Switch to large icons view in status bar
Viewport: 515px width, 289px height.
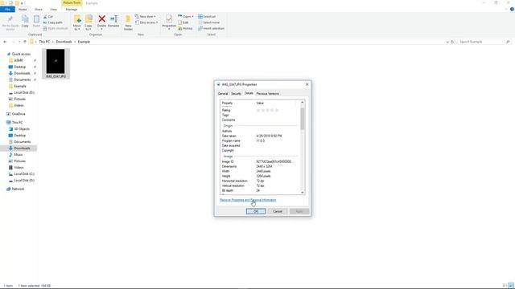tap(511, 286)
